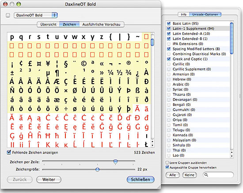
Task: Pick the pound sterling £ glyph
Action: (30, 63)
